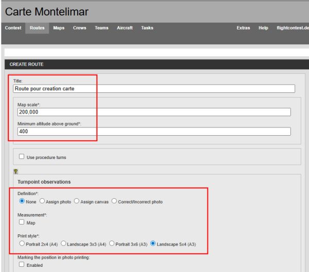Viewport: 309px width, 272px height.
Task: Select the Teams menu item
Action: [101, 28]
